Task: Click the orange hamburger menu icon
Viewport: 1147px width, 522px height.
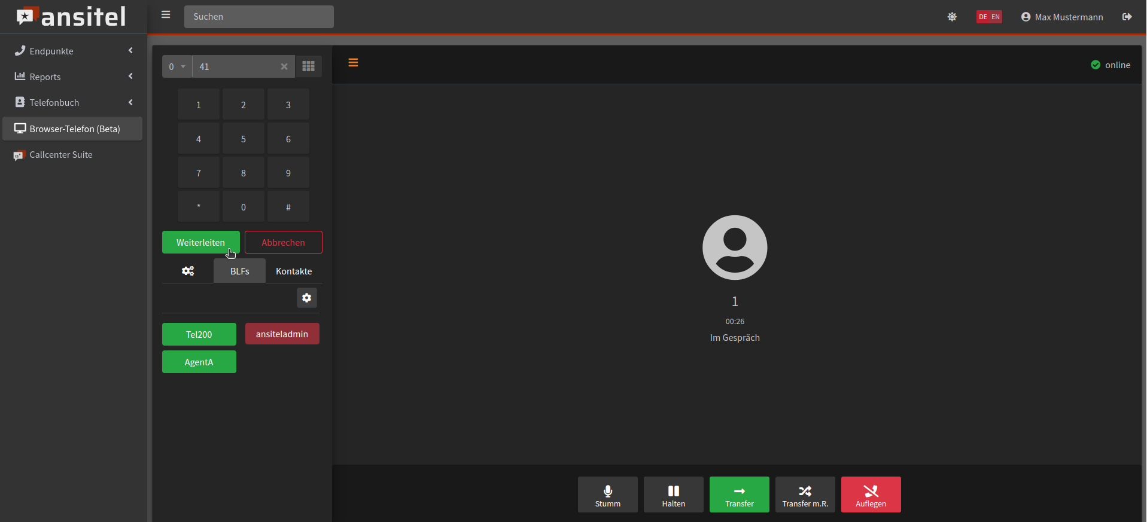Action: [353, 63]
